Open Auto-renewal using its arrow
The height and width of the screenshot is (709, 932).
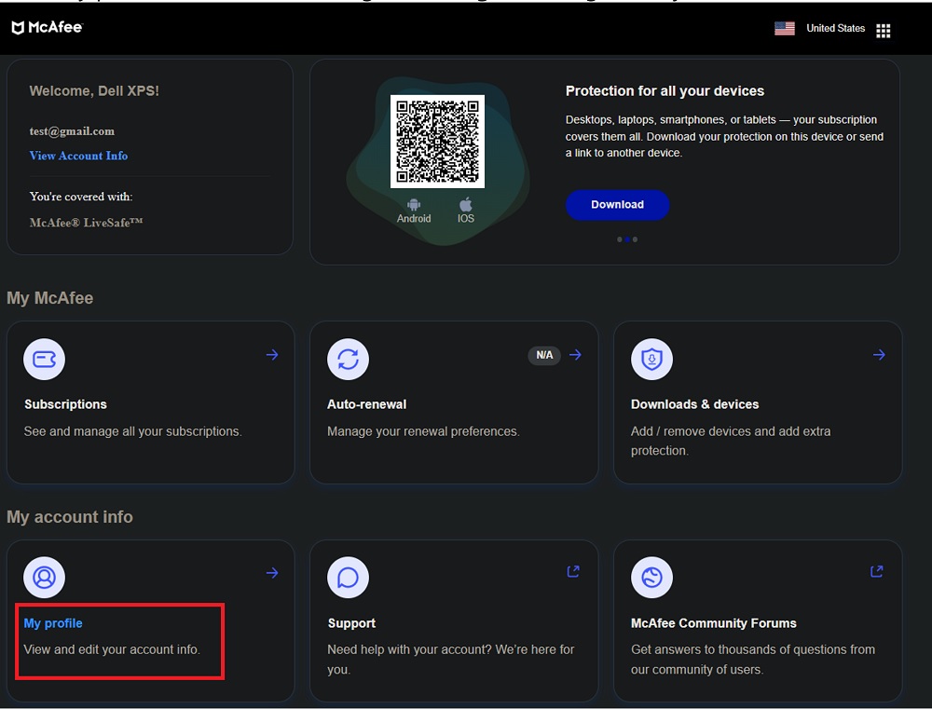pyautogui.click(x=576, y=355)
